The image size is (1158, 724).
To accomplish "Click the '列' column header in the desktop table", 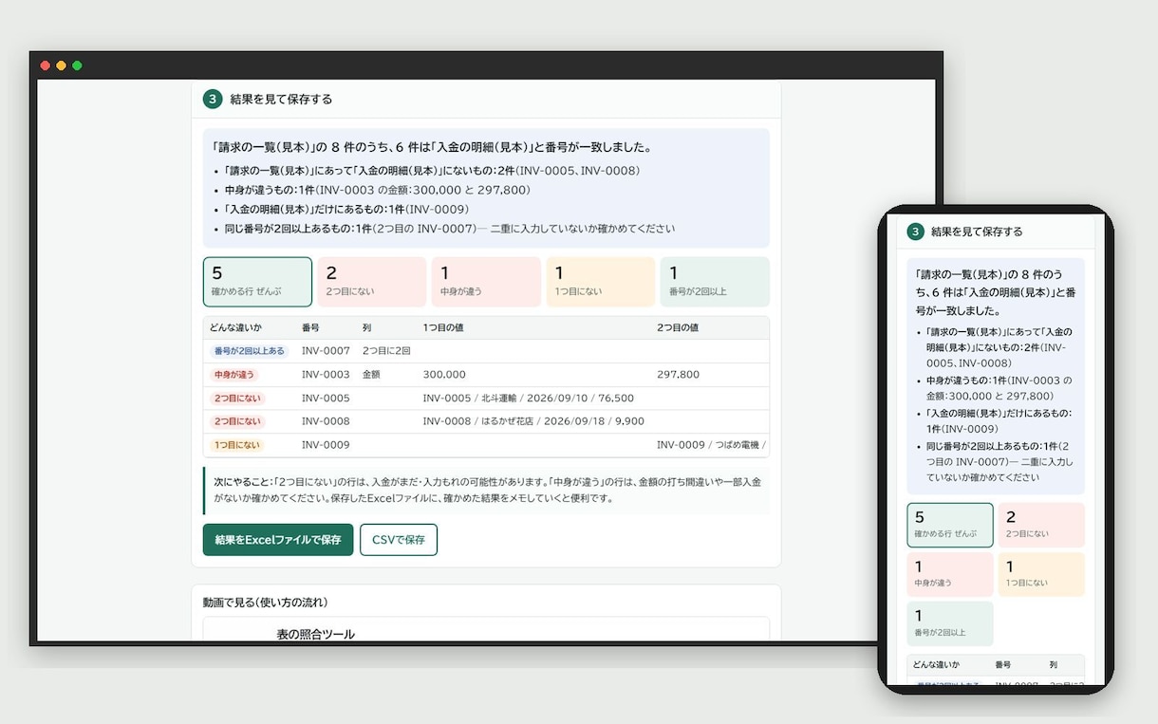I will pos(366,327).
